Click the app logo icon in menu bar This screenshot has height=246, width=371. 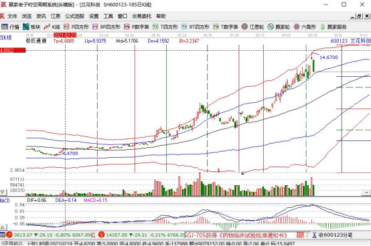click(3, 16)
